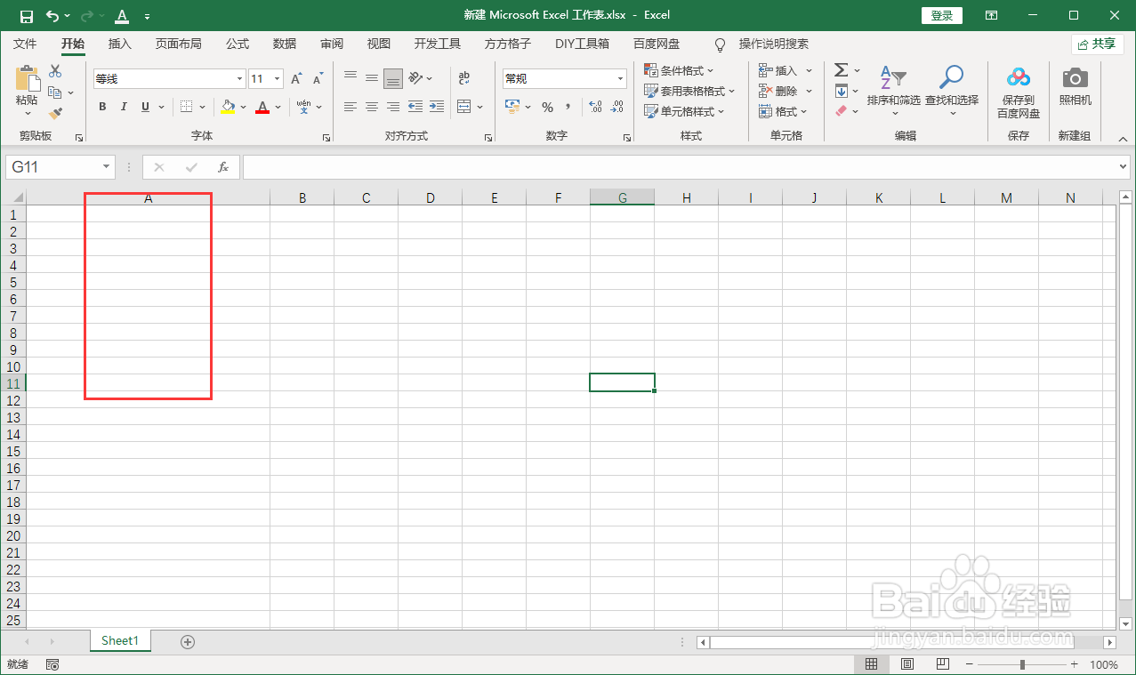This screenshot has width=1136, height=675.
Task: Click the red font color A
Action: coord(262,107)
